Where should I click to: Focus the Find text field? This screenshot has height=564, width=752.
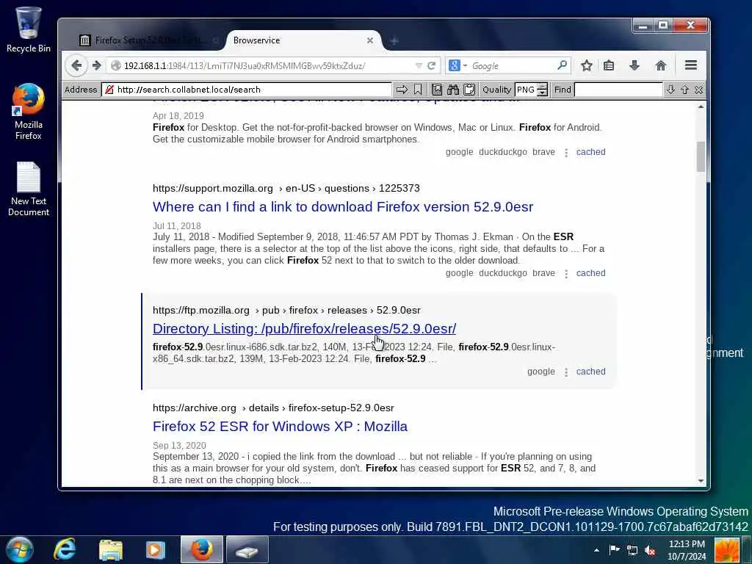[x=618, y=90]
